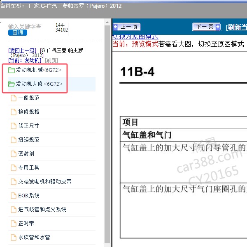Select the 检修规格 entry
This screenshot has width=247, height=247.
pyautogui.click(x=29, y=112)
